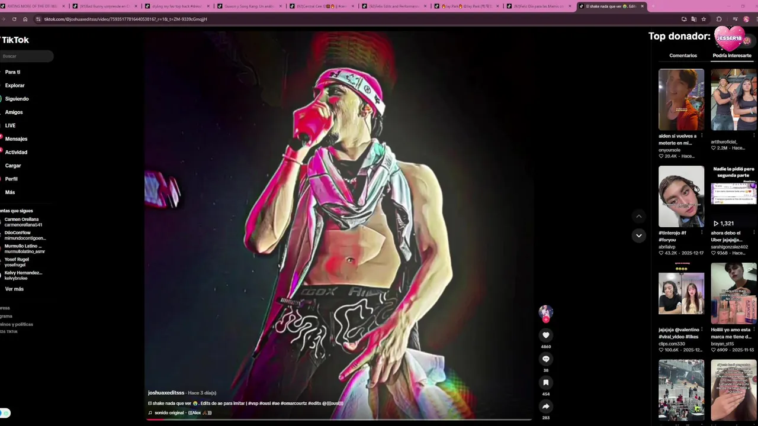758x426 pixels.
Task: Open the clips.com330 creator name
Action: click(672, 344)
